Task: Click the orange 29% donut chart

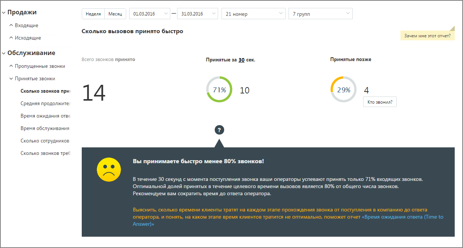Action: coord(344,90)
